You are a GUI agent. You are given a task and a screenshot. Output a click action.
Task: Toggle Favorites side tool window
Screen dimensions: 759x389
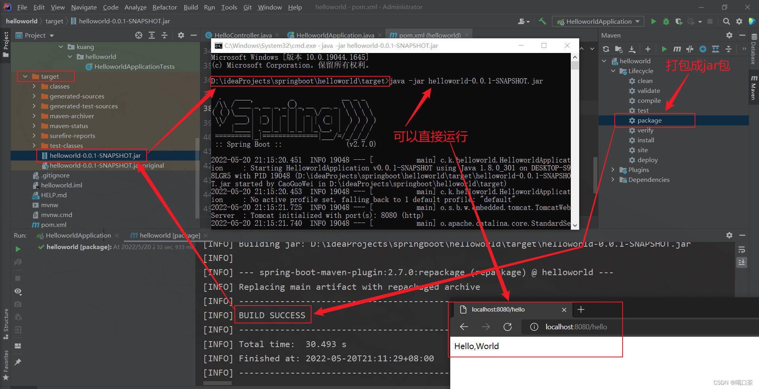pyautogui.click(x=6, y=365)
